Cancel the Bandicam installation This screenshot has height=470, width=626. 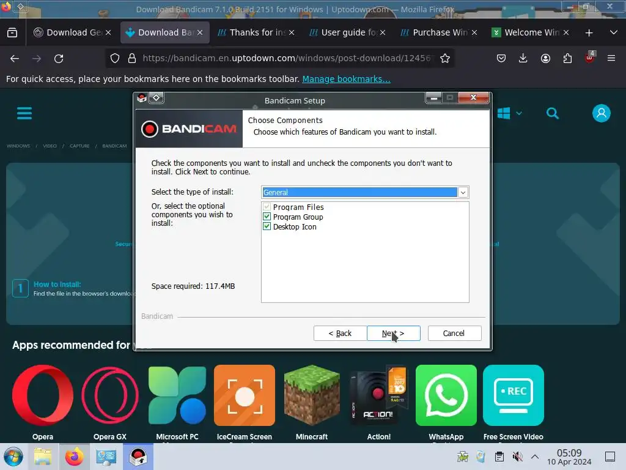(454, 334)
